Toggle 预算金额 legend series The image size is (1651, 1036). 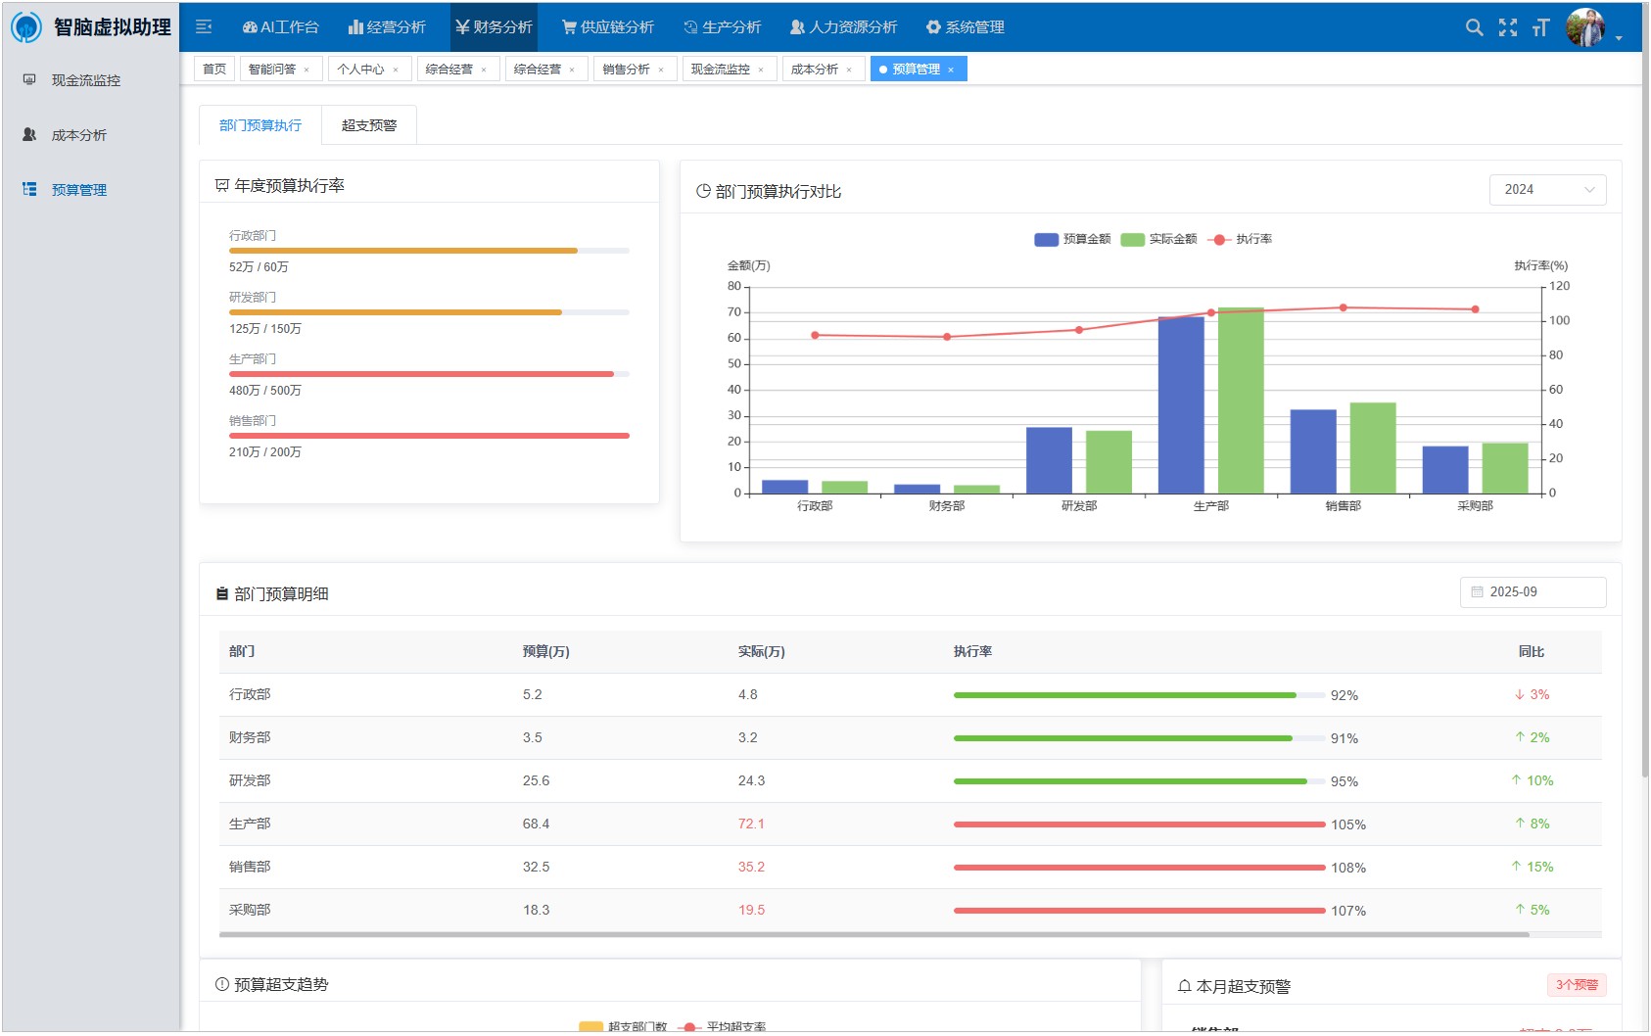pos(1073,239)
